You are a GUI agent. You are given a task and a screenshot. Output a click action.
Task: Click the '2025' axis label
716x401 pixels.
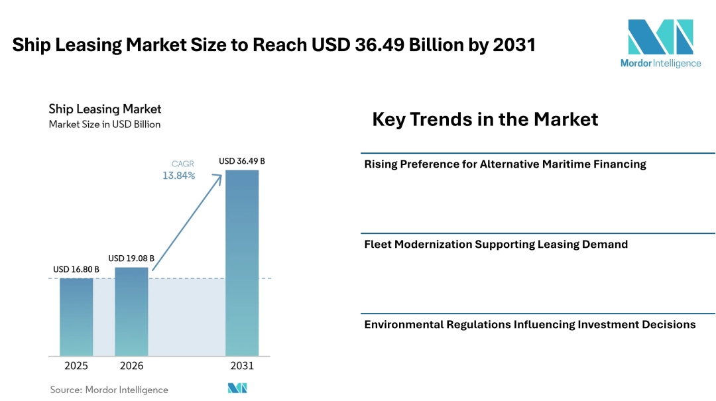(76, 366)
